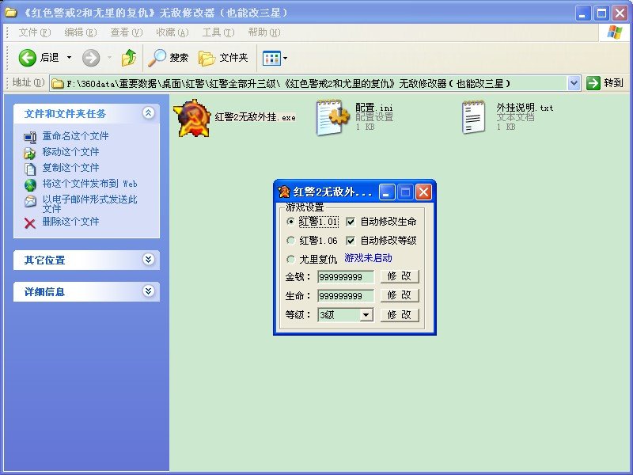Image resolution: width=633 pixels, height=475 pixels.
Task: Click the 后退 back navigation arrow
Action: click(x=28, y=57)
